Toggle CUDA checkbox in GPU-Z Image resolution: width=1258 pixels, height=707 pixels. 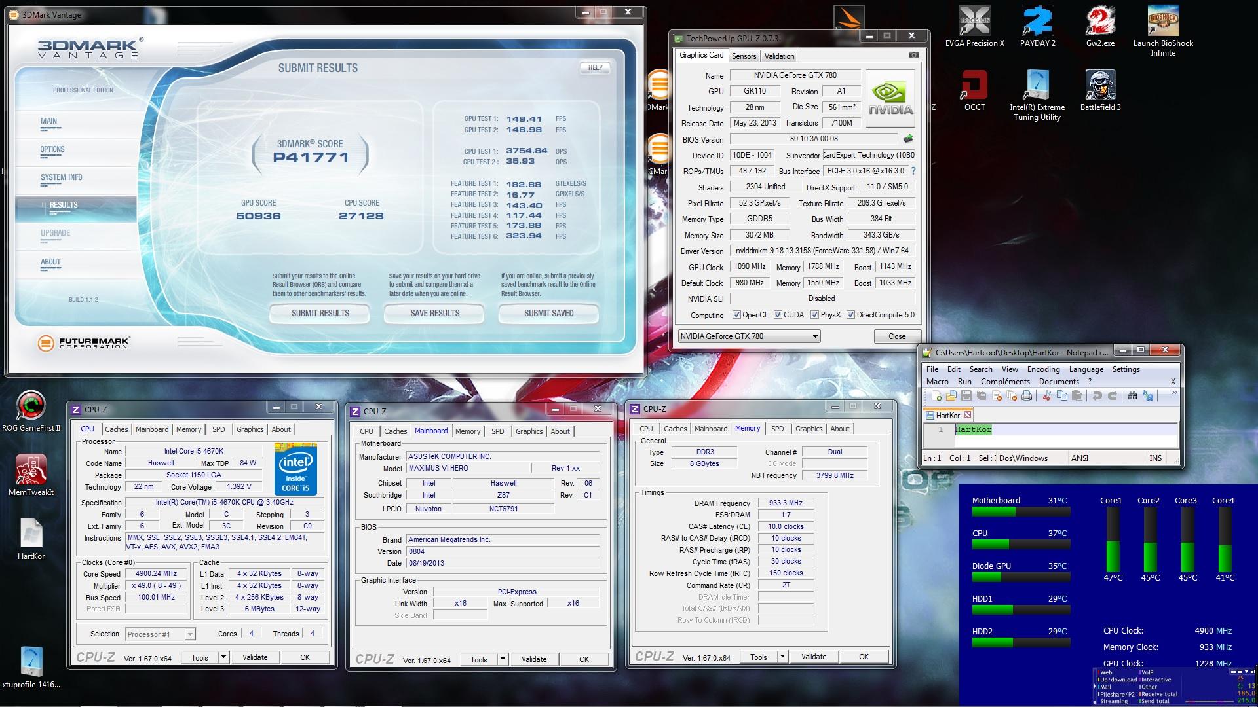[x=778, y=315]
